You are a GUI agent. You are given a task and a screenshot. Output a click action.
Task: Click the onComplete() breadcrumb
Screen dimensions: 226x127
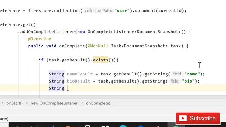(99, 103)
